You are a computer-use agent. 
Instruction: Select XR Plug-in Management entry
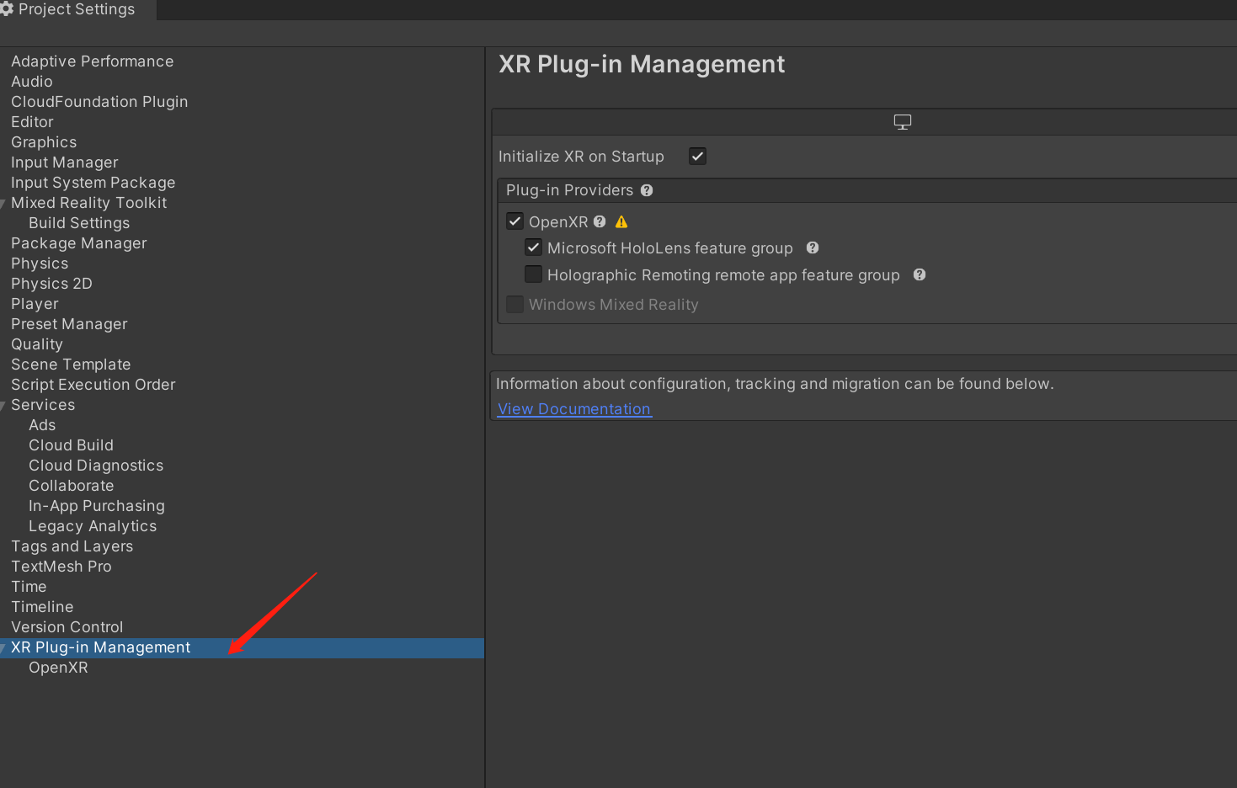(x=101, y=647)
